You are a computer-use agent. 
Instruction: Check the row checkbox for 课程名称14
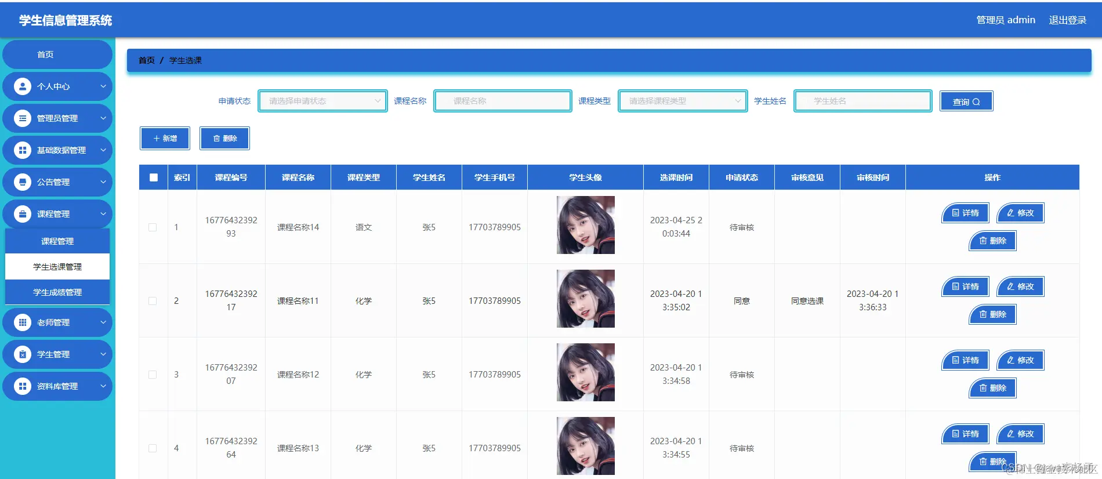coord(153,227)
